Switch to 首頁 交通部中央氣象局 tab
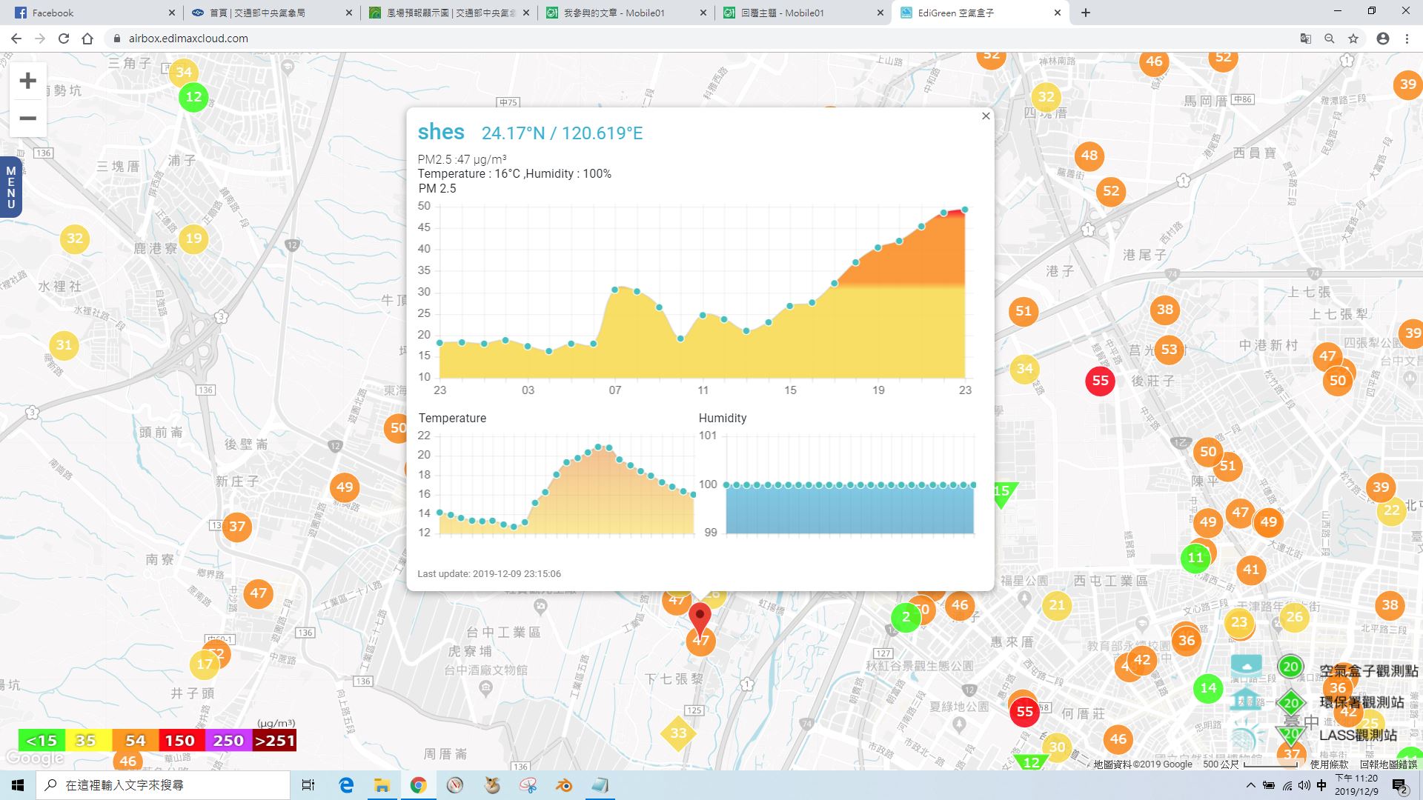The width and height of the screenshot is (1423, 800). tap(271, 13)
